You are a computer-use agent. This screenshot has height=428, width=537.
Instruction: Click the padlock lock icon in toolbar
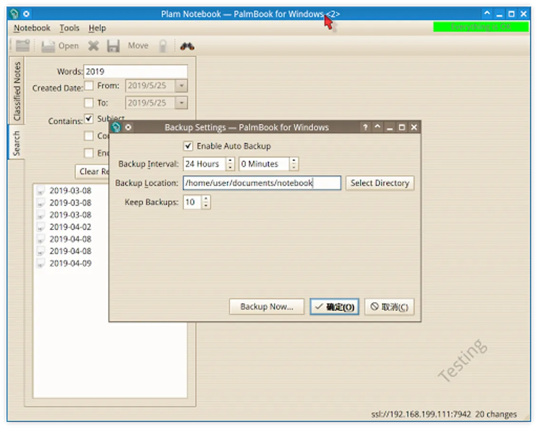[163, 46]
